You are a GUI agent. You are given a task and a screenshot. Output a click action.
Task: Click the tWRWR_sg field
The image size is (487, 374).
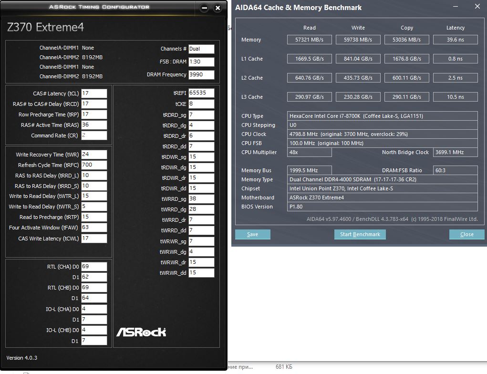[x=201, y=241]
